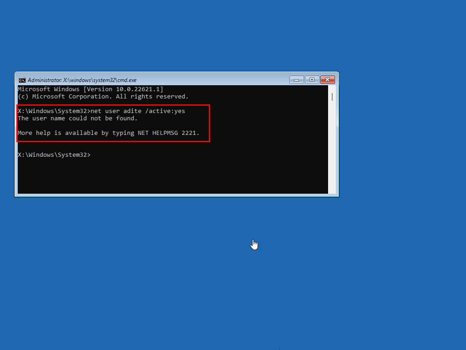Viewport: 466px width, 350px height.
Task: Click the 'Microsoft Windows [Version 10.0.22621.1]' line
Action: (x=91, y=89)
